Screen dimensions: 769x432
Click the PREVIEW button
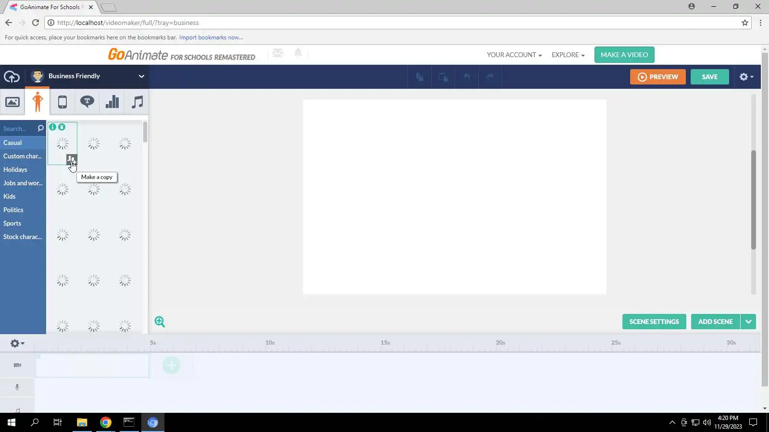point(657,77)
